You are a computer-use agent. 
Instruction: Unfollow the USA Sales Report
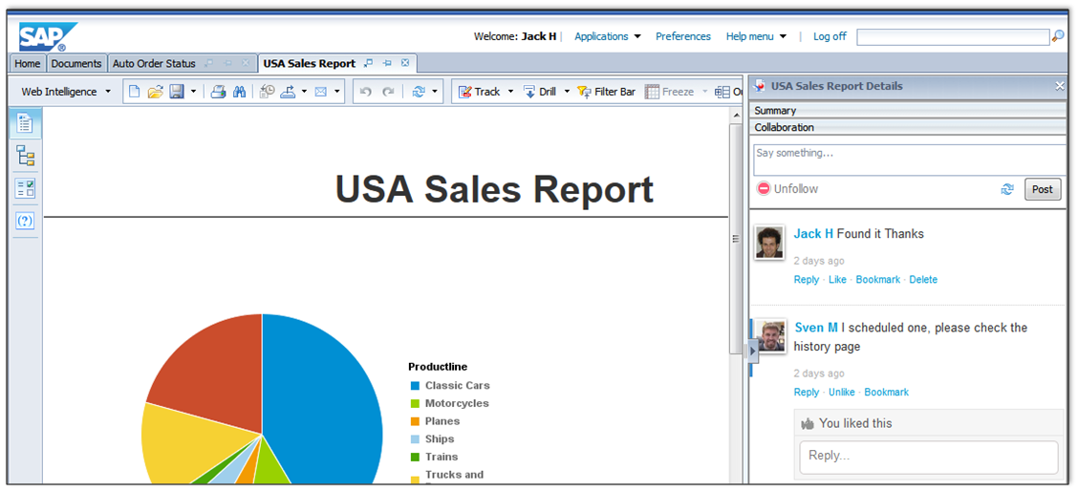787,189
